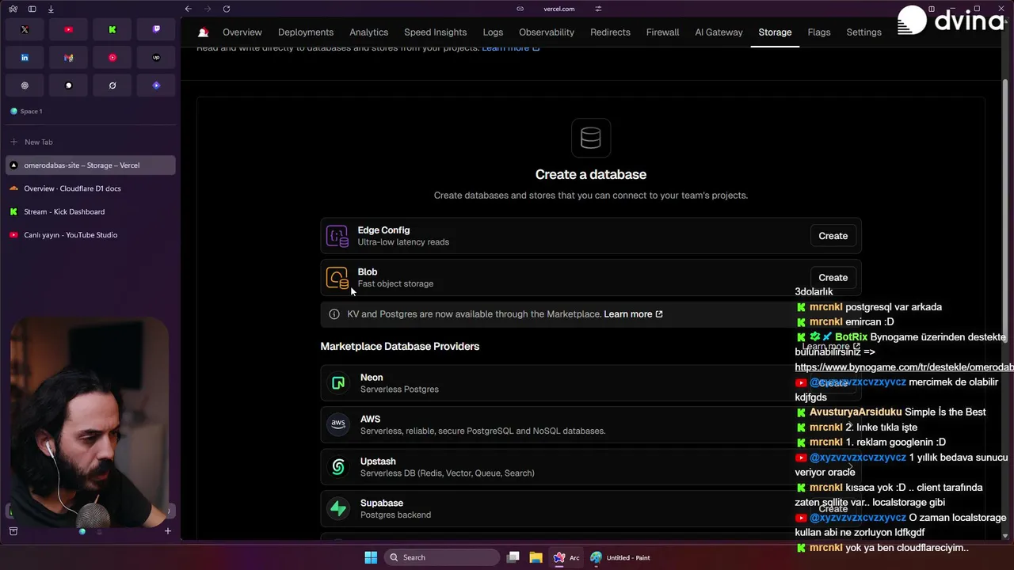Screen dimensions: 1014x570
Task: Switch to the Overview tab
Action: [x=242, y=32]
